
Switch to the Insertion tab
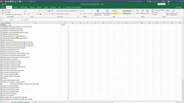pyautogui.click(x=16, y=7)
